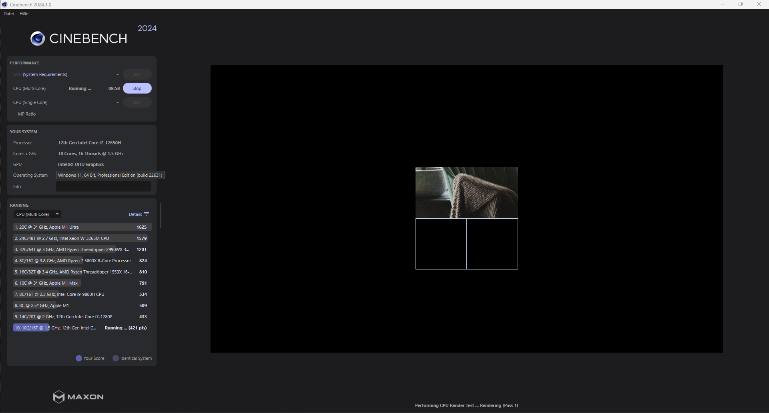Click the Intel(R) UHD Graphics text
The height and width of the screenshot is (413, 769).
click(x=81, y=164)
